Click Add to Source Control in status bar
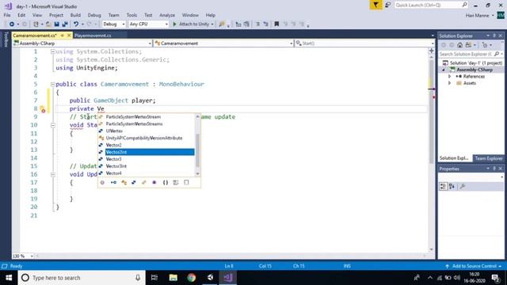 tap(474, 266)
